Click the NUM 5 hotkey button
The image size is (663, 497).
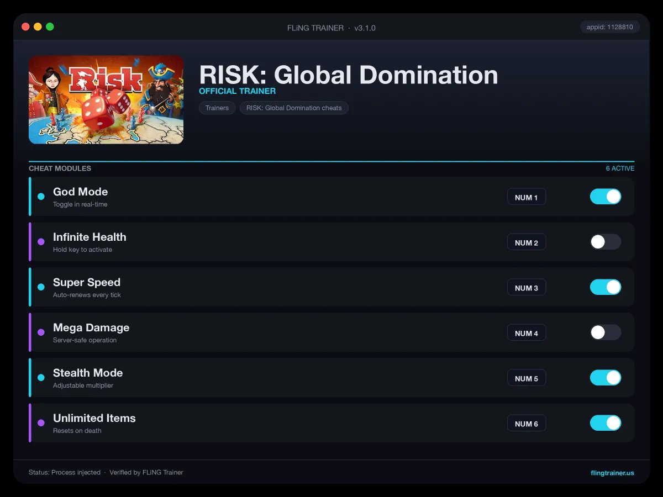click(527, 378)
